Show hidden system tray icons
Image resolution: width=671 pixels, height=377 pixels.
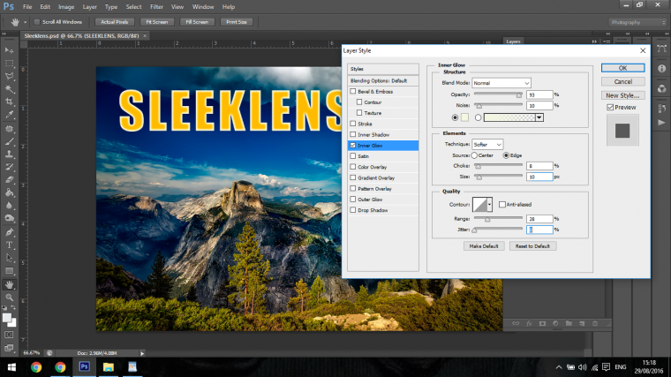point(559,367)
